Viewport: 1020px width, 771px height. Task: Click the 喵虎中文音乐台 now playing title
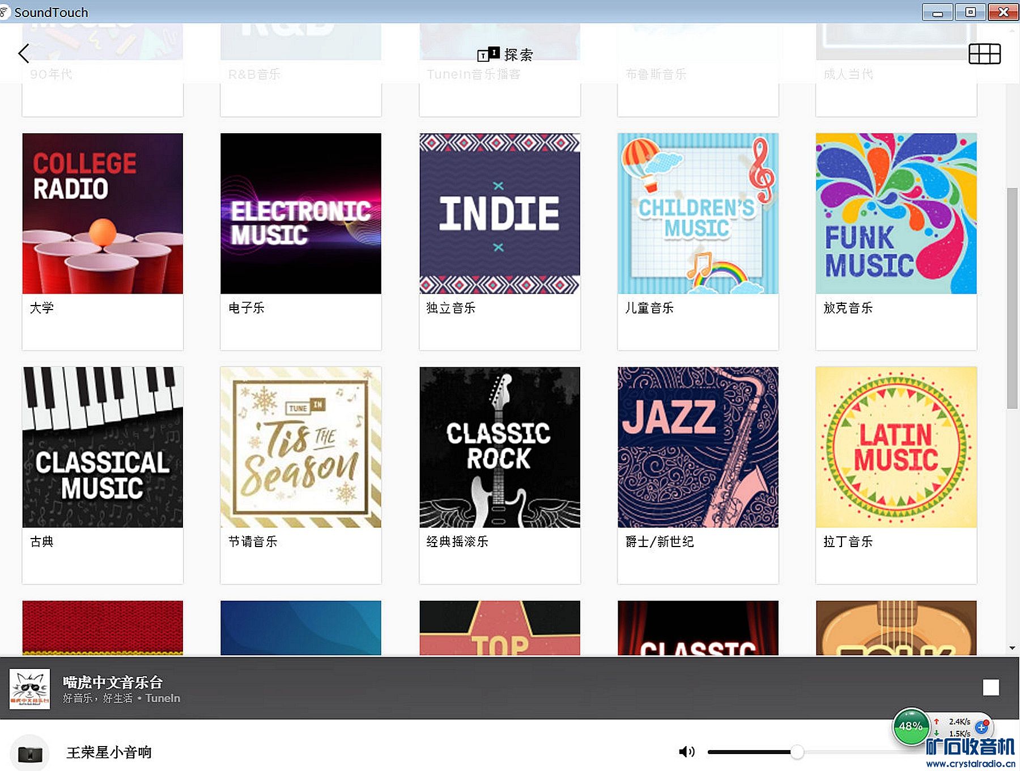[x=113, y=682]
